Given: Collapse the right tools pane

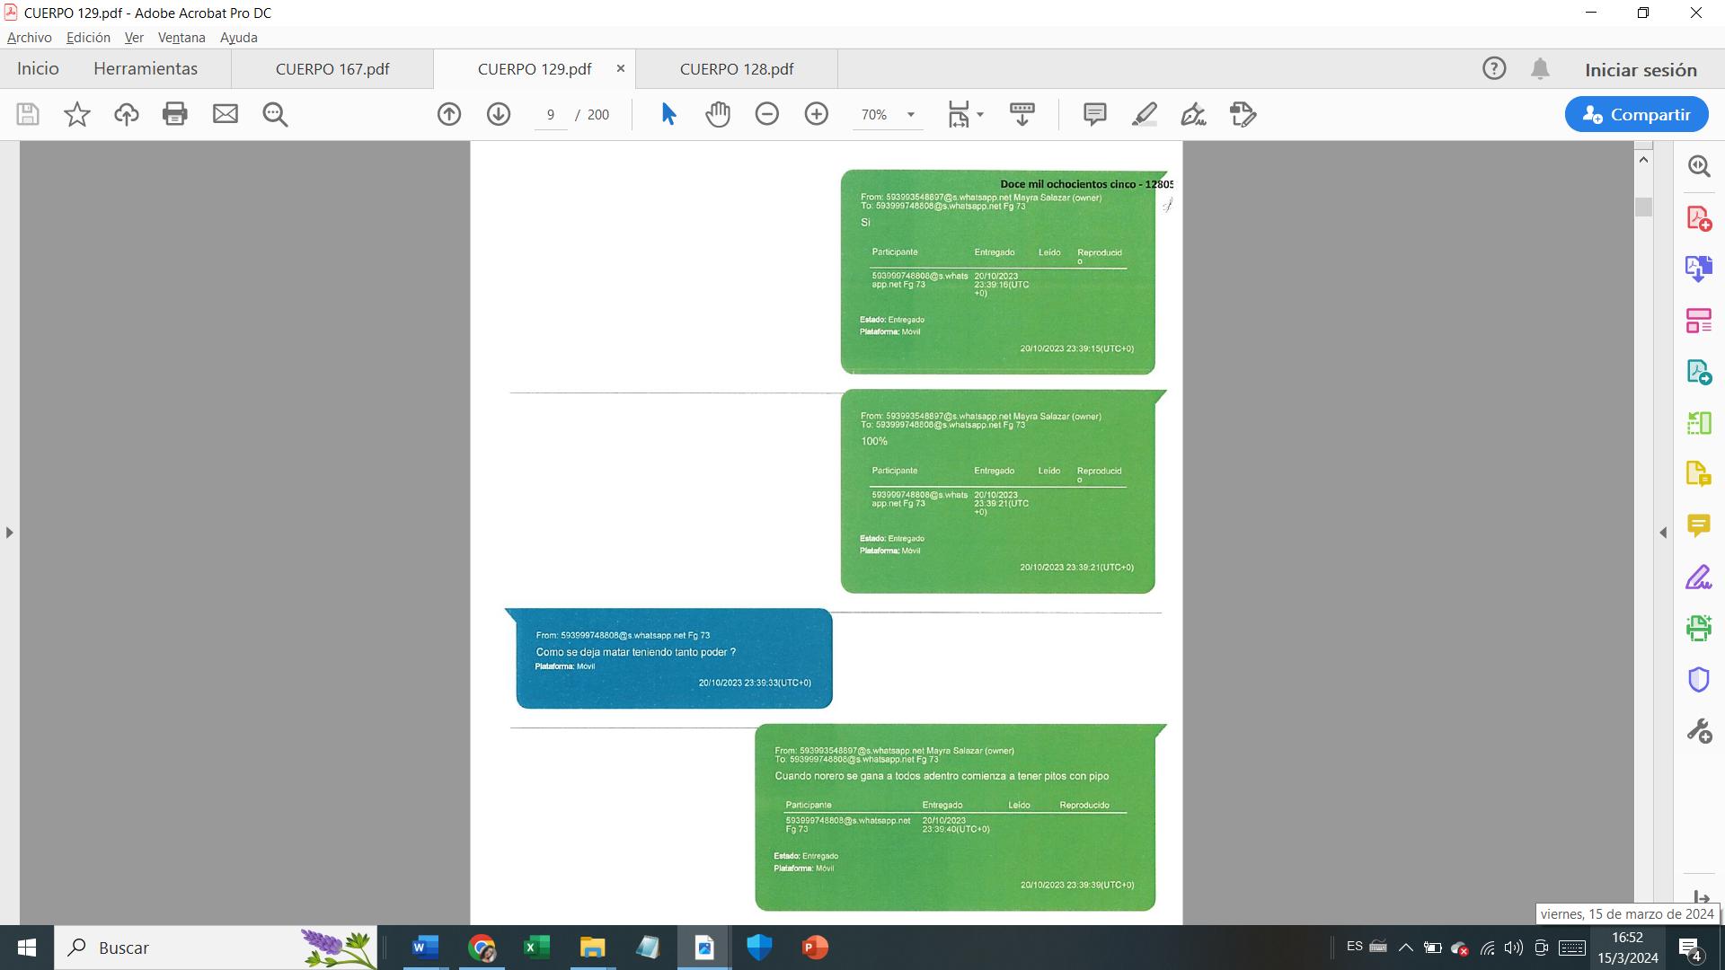Looking at the screenshot, I should (x=1663, y=533).
